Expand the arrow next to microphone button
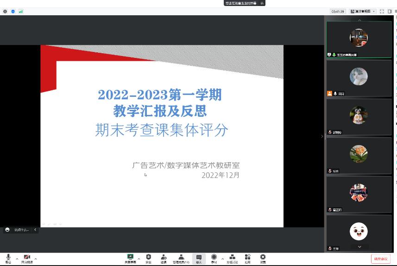The height and width of the screenshot is (266, 397). pyautogui.click(x=17, y=259)
